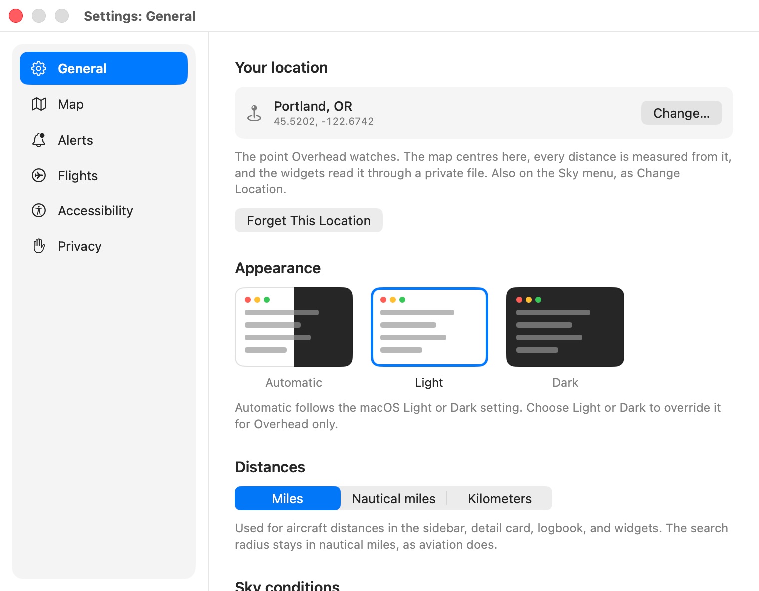Click the Sky conditions heading

click(x=287, y=586)
